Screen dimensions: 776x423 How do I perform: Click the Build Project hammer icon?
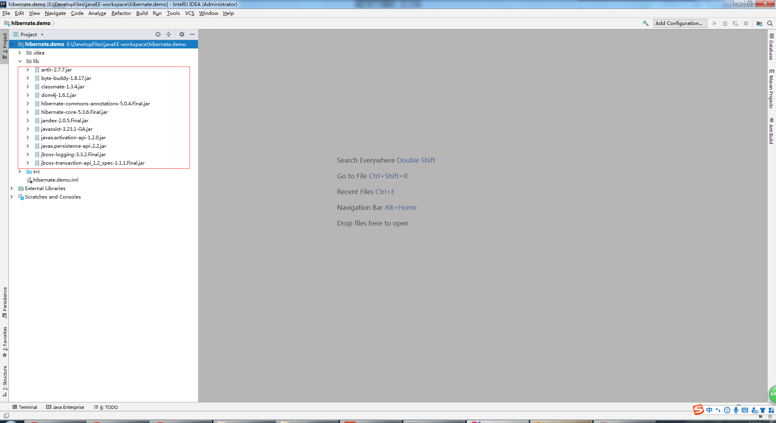pos(645,23)
